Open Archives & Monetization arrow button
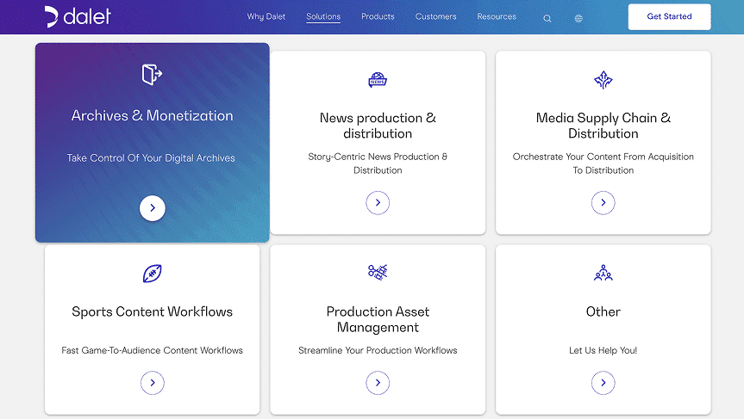The image size is (744, 419). pyautogui.click(x=152, y=208)
